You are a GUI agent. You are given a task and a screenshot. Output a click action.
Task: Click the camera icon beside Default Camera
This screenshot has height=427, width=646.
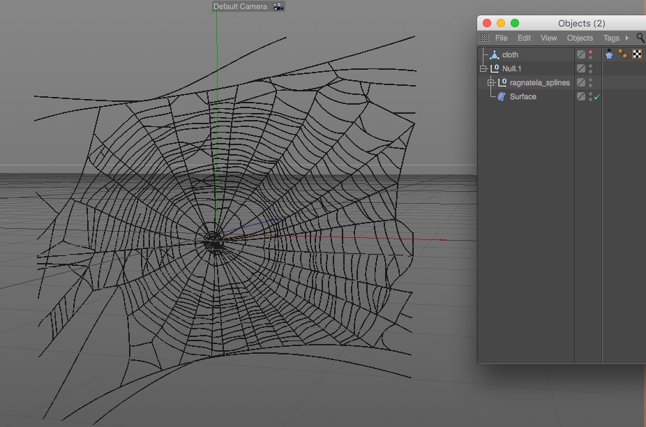[x=278, y=6]
